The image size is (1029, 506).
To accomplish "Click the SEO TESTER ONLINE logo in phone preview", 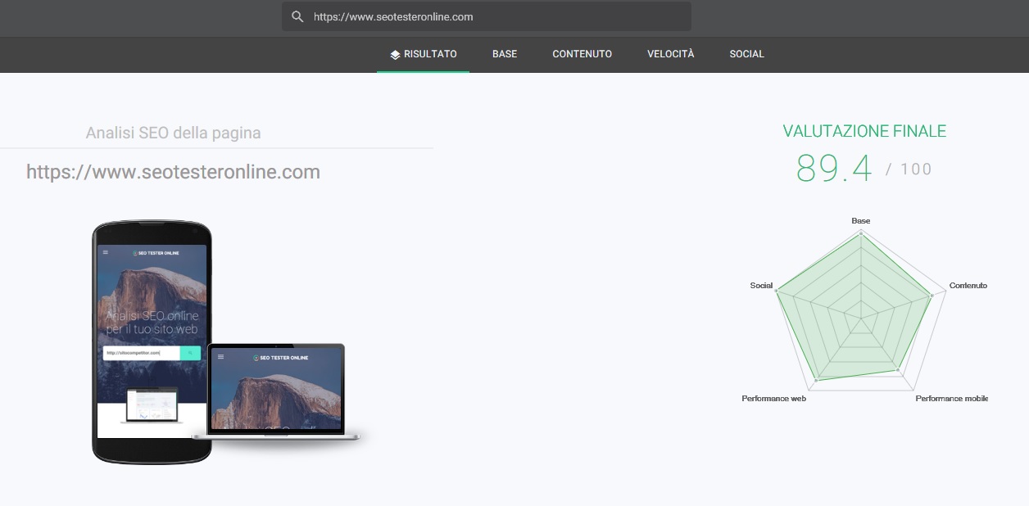I will pos(156,253).
